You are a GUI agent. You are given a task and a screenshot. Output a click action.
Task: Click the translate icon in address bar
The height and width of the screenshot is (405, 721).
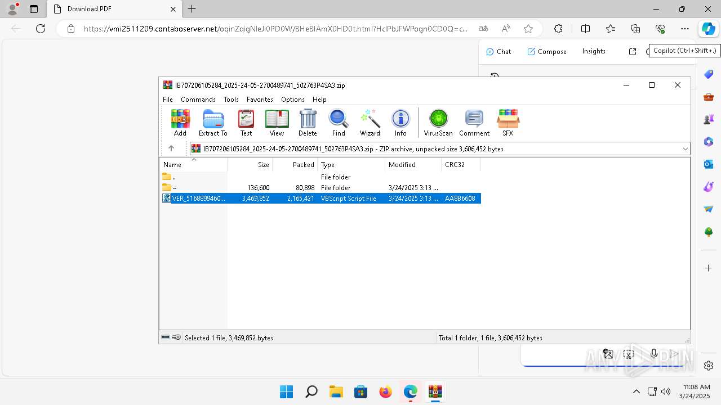pos(483,29)
